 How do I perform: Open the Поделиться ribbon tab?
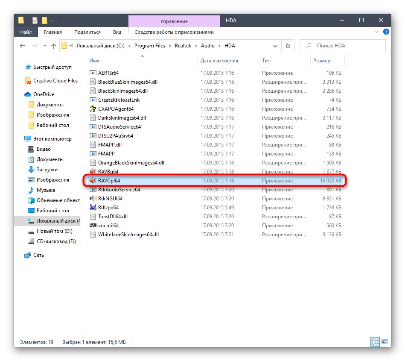(x=87, y=32)
